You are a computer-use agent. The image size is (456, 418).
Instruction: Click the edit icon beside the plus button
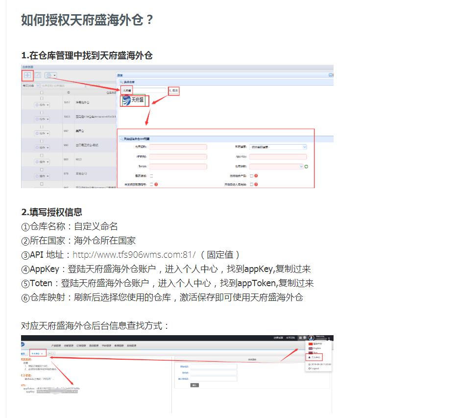(x=37, y=75)
